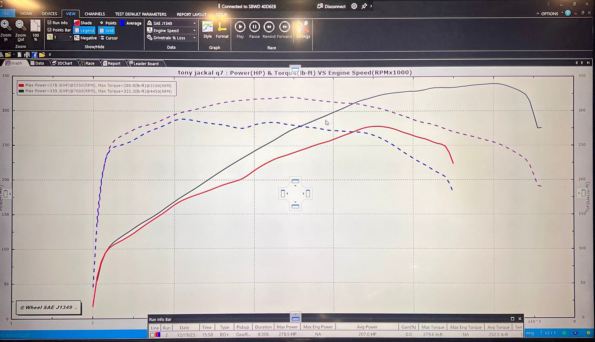This screenshot has height=342, width=595.
Task: Rewind the race playback
Action: [269, 26]
